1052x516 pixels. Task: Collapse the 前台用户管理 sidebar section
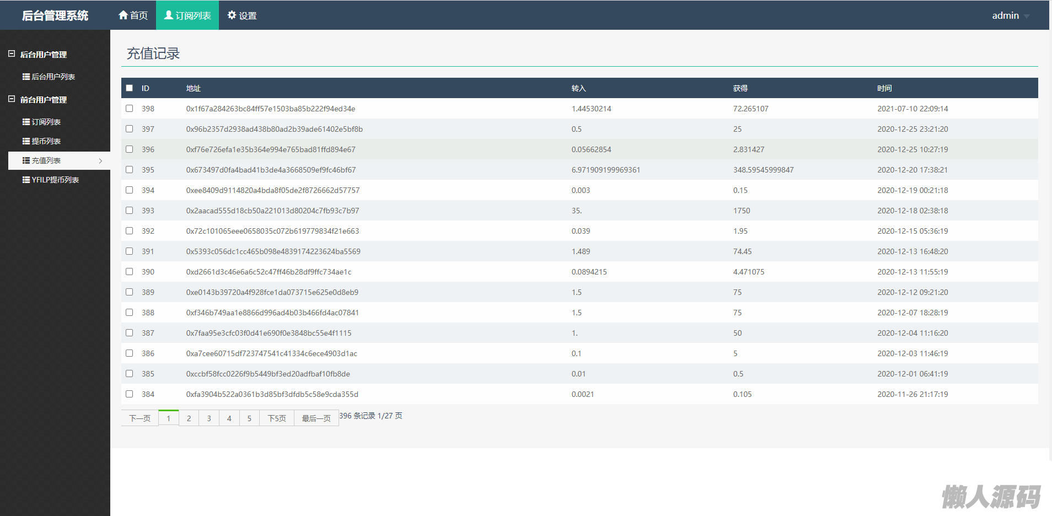12,99
